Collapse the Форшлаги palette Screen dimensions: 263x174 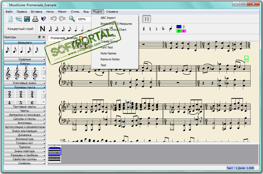pyautogui.click(x=25, y=42)
